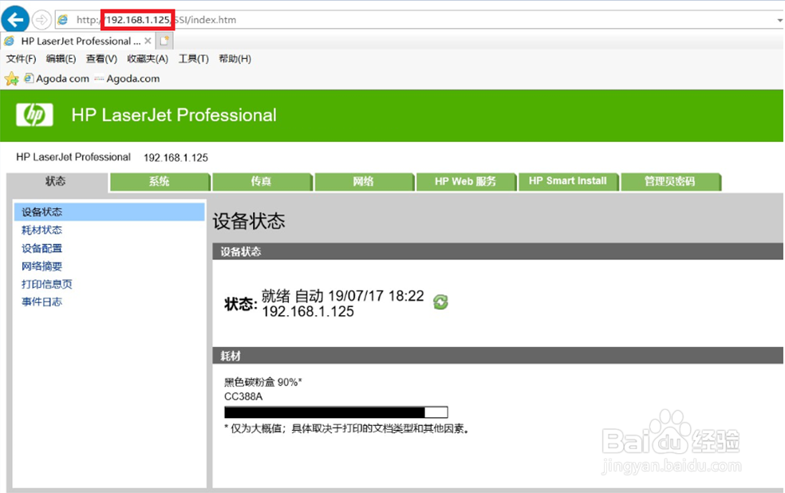Click the add favorites star icon
785x493 pixels.
[12, 78]
